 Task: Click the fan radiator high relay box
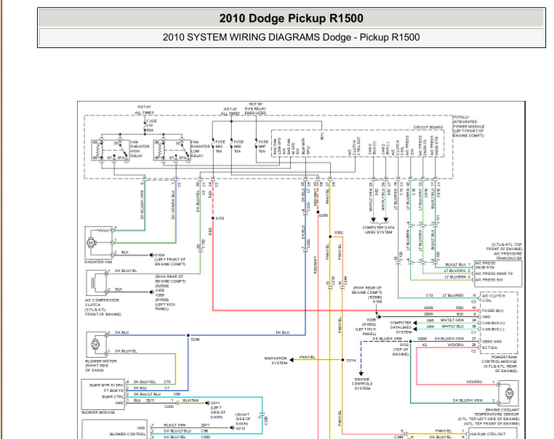[x=111, y=150]
